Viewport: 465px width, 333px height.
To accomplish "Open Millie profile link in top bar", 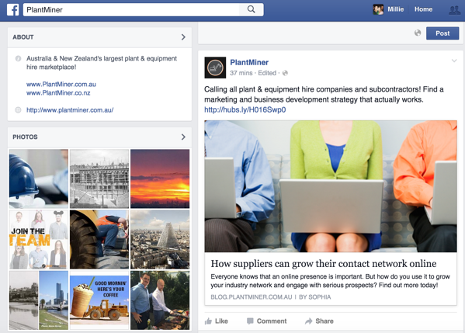I will [x=396, y=9].
